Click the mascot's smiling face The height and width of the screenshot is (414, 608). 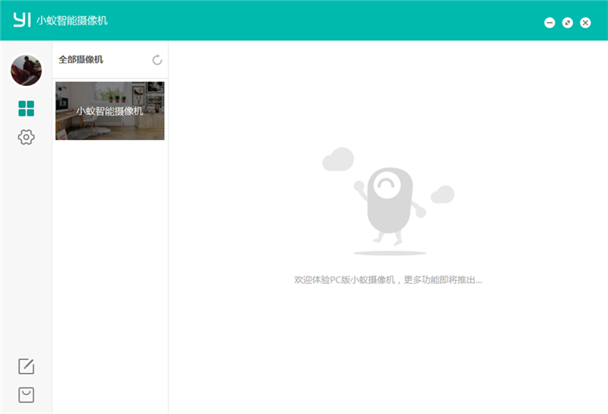click(x=389, y=185)
